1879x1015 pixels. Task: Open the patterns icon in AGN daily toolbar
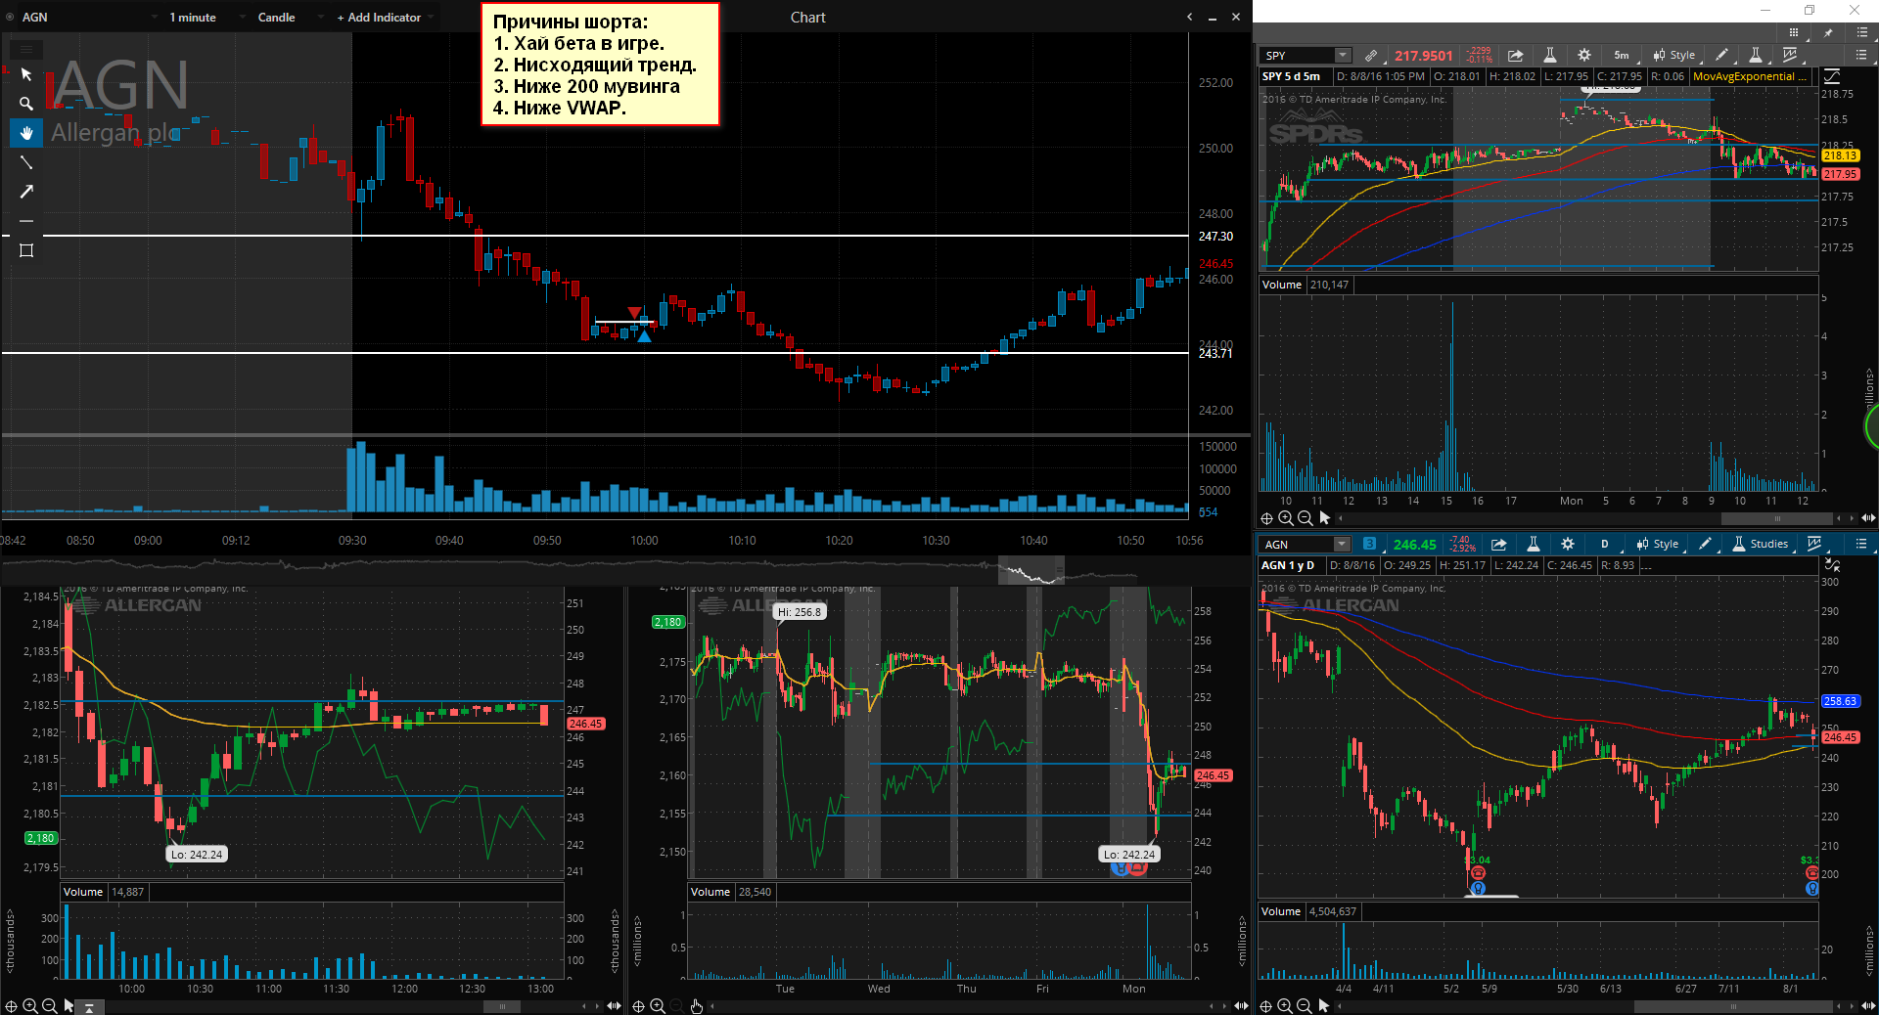[1814, 545]
